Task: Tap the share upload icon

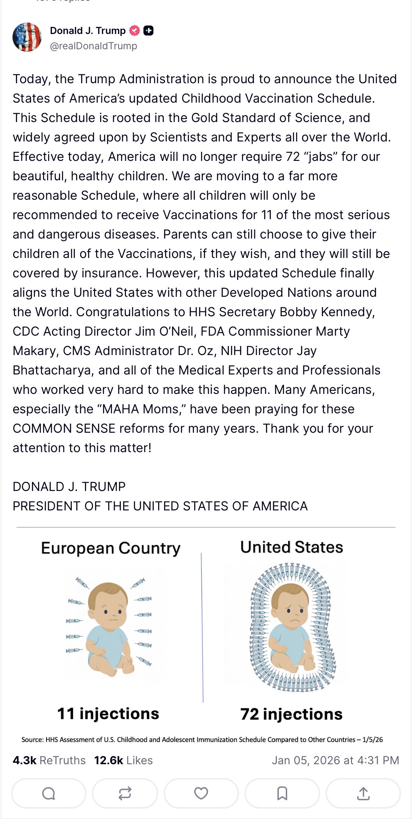Action: point(363,793)
